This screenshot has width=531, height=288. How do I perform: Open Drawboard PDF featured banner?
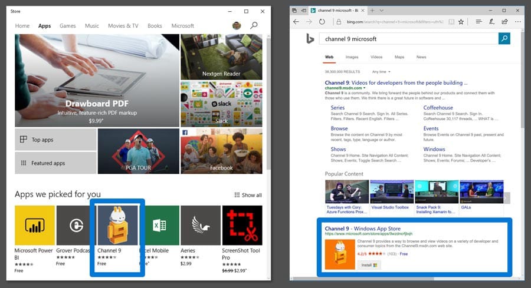coord(97,81)
